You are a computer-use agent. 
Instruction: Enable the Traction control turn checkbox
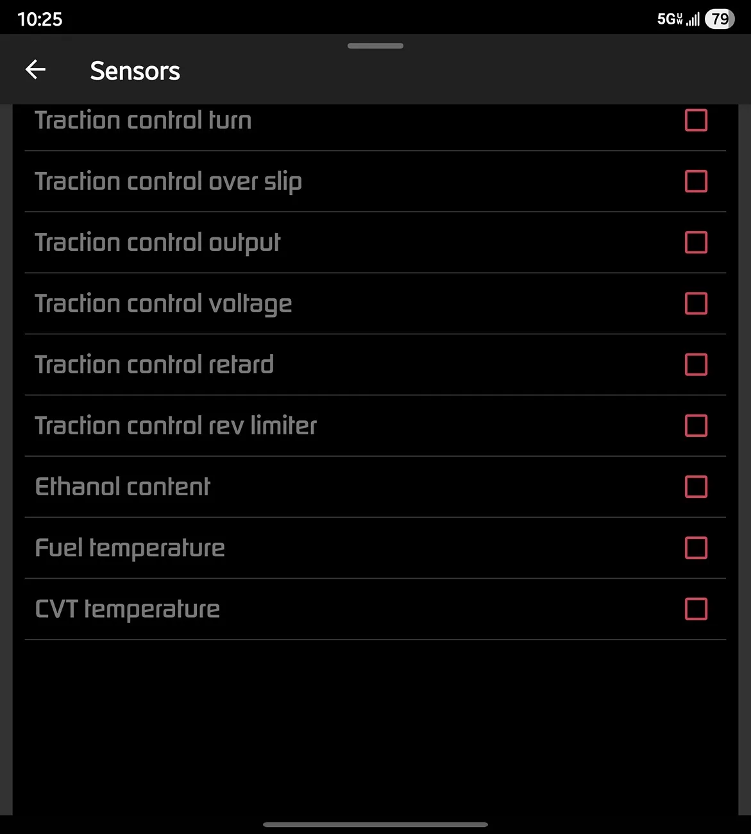click(x=696, y=120)
